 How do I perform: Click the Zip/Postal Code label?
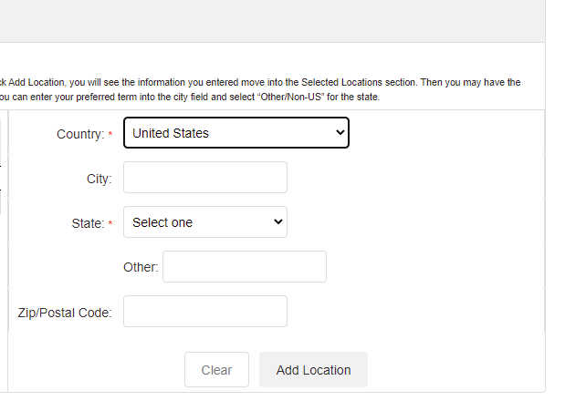click(x=65, y=313)
